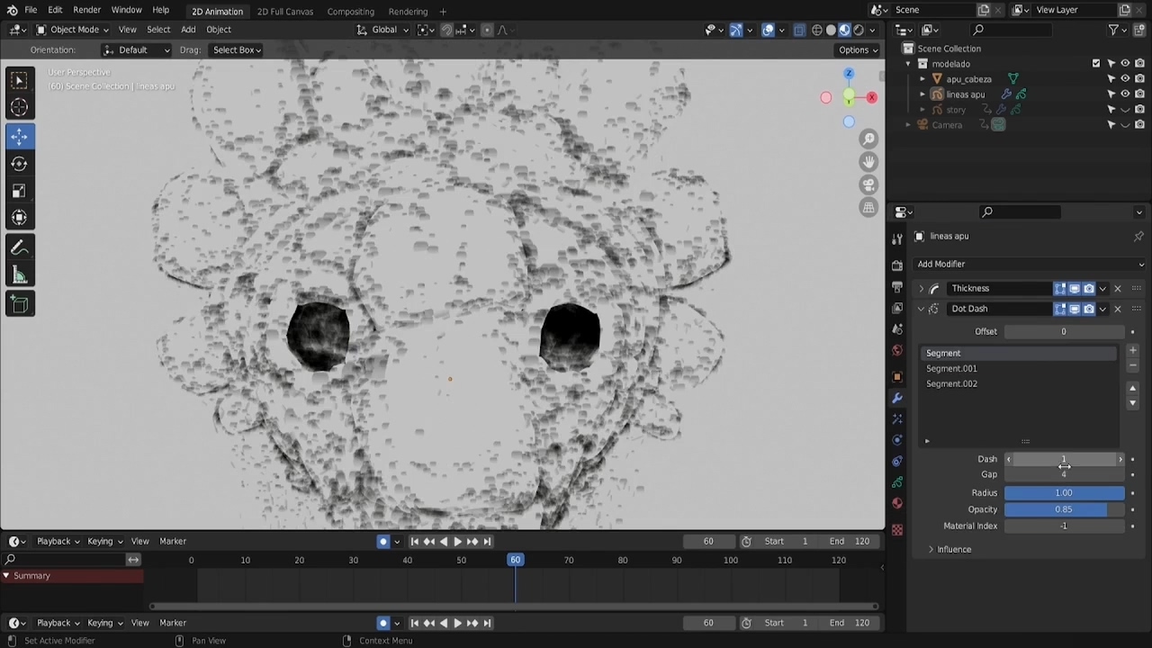Pin the lineas apu properties panel
Screen dimensions: 1152x648
1138,236
